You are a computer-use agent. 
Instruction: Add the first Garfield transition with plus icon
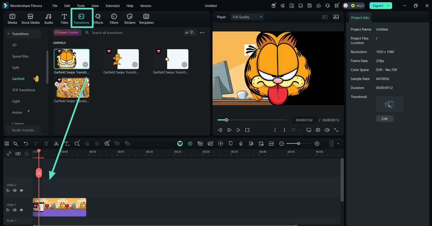(85, 65)
